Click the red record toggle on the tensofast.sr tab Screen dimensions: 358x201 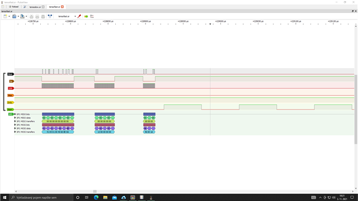62,7
